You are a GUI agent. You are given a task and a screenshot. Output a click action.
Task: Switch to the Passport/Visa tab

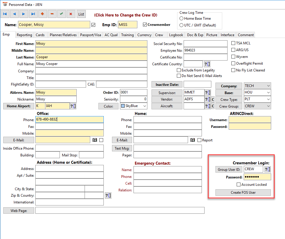coord(90,35)
